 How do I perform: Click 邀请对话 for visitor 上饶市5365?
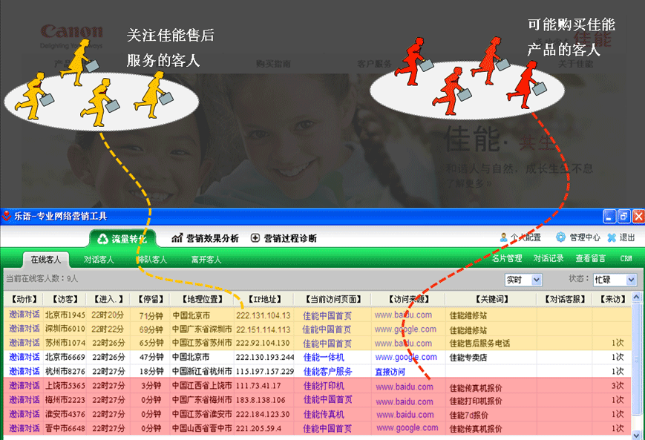coord(24,385)
